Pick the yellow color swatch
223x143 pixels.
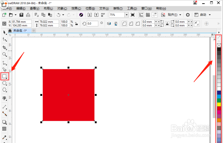[x=219, y=104]
